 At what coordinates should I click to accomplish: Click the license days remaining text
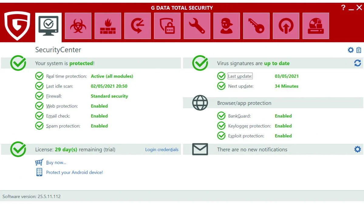coord(75,150)
